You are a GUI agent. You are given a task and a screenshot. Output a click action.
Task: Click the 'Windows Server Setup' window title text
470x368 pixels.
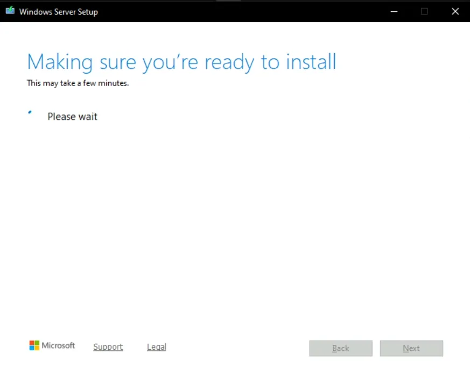pyautogui.click(x=59, y=12)
